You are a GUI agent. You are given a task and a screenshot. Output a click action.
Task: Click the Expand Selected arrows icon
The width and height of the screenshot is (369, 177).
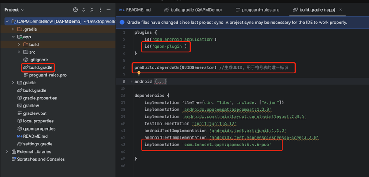(84, 9)
